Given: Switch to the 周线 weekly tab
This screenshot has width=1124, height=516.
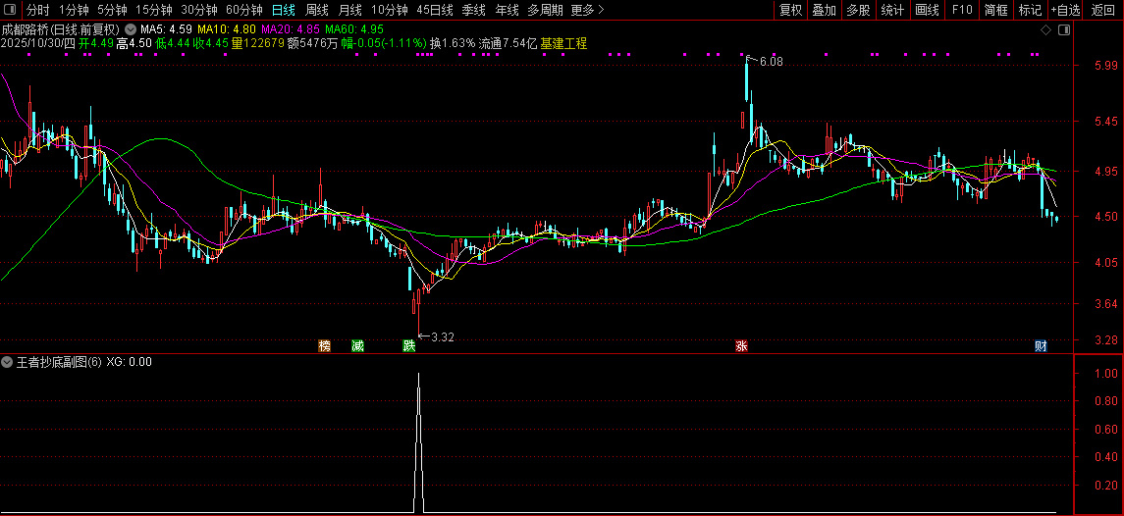Looking at the screenshot, I should 317,10.
